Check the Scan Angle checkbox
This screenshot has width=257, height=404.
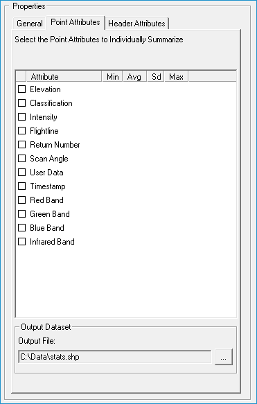[22, 159]
